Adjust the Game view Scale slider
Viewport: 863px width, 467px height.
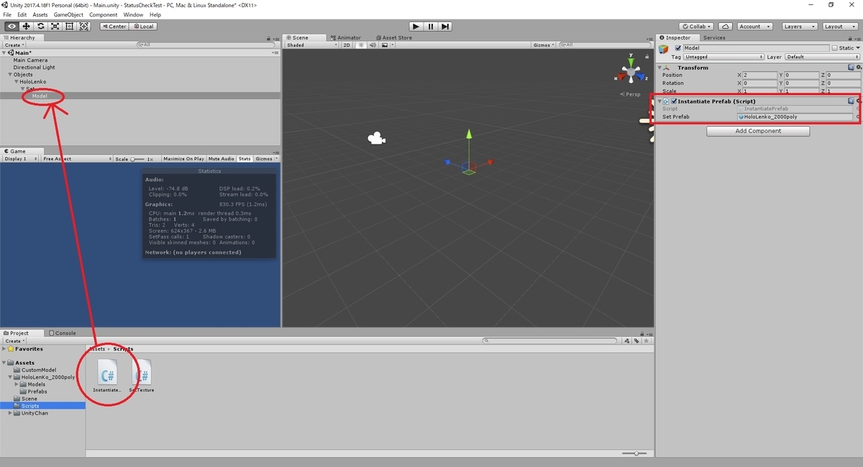(138, 159)
